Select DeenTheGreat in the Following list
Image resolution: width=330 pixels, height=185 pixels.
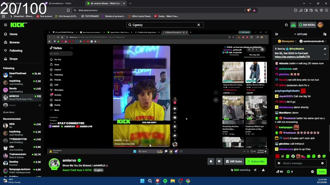22,75
